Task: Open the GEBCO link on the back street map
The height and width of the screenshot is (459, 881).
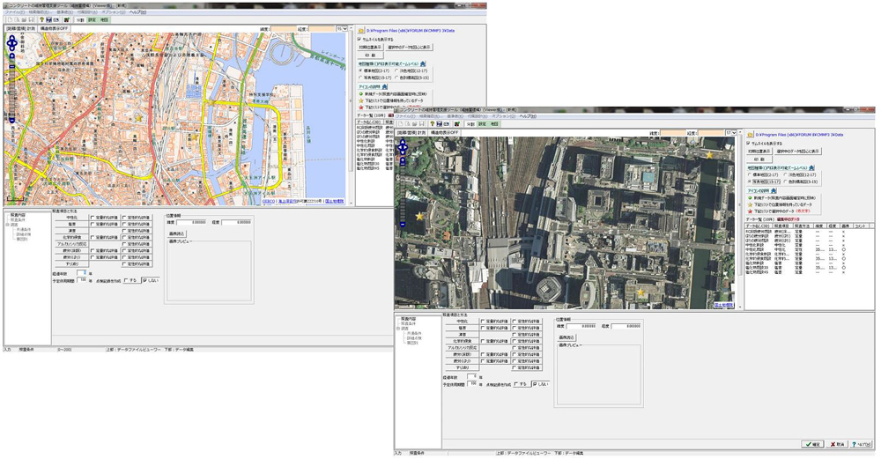Action: 269,201
